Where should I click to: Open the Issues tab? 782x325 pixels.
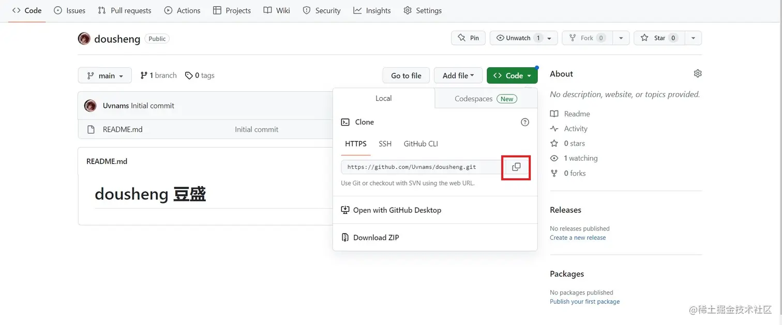[x=70, y=10]
